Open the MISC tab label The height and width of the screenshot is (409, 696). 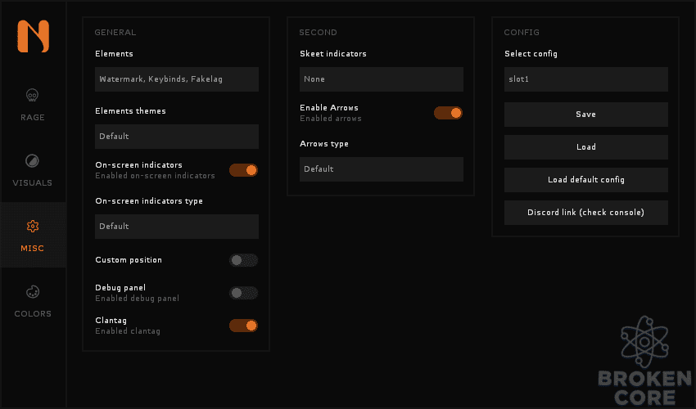point(33,249)
